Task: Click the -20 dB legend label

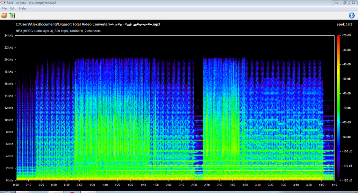Action: (x=346, y=35)
